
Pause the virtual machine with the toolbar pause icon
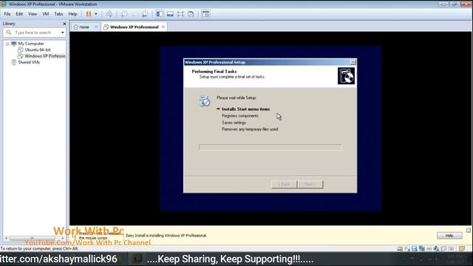(x=89, y=14)
